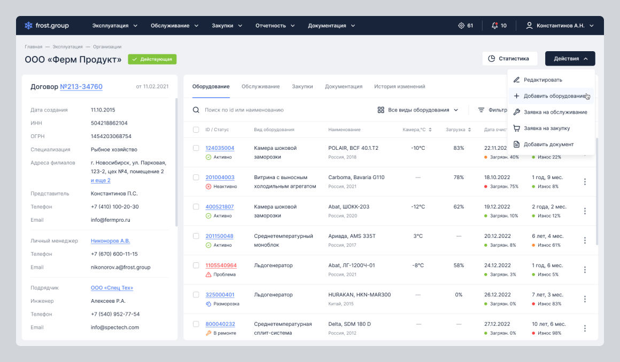Open the Обслуживание top navigation dropdown
The image size is (620, 362).
click(x=174, y=26)
